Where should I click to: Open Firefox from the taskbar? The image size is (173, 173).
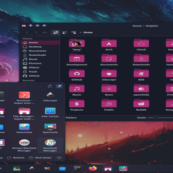coord(93,168)
